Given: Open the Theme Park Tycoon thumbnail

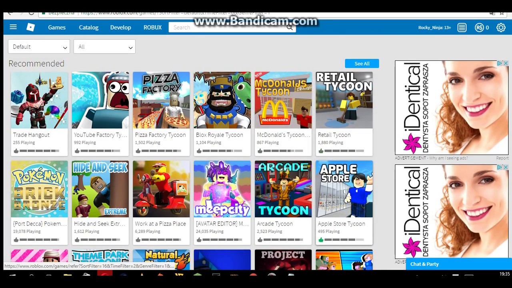Looking at the screenshot, I should (100, 256).
